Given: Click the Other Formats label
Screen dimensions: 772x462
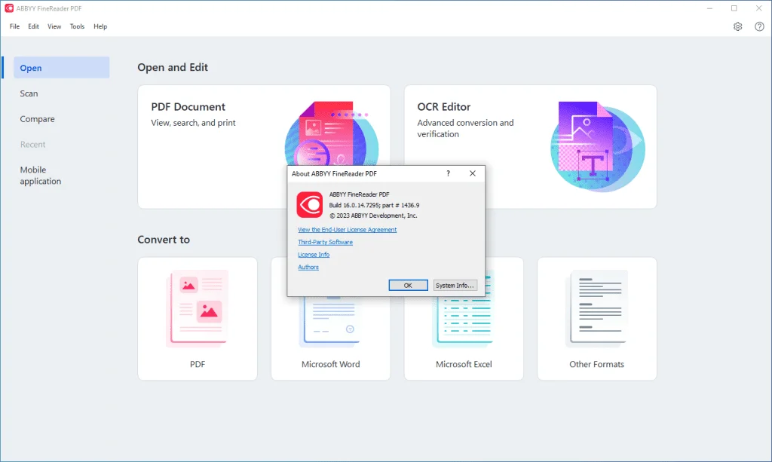Looking at the screenshot, I should coord(597,364).
